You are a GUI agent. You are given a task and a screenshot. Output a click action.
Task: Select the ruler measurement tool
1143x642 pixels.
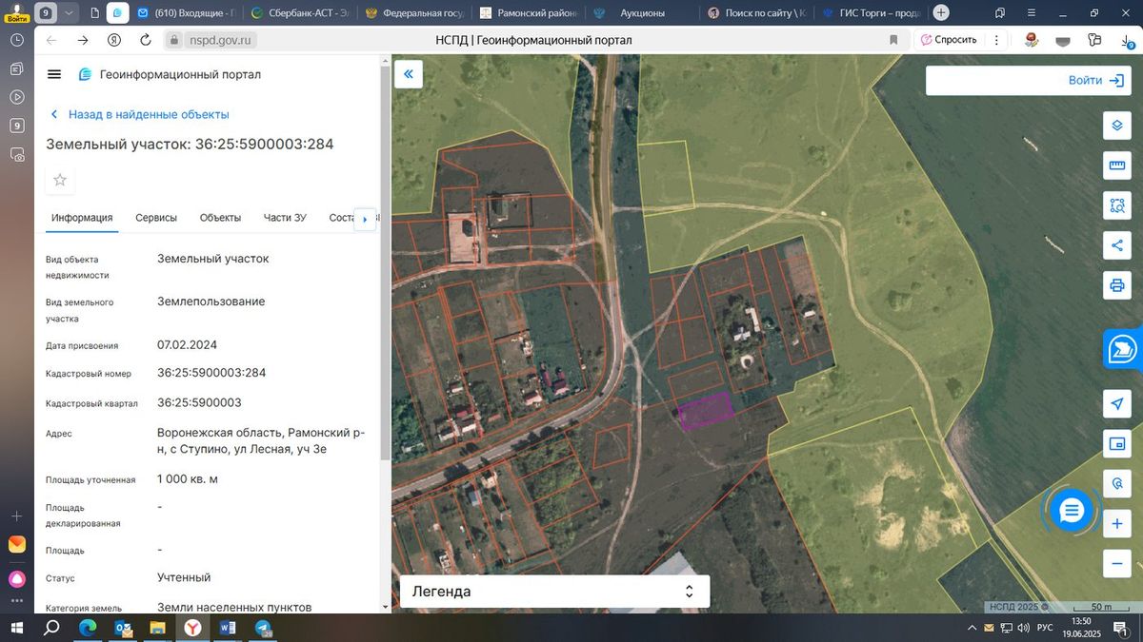[x=1117, y=165]
